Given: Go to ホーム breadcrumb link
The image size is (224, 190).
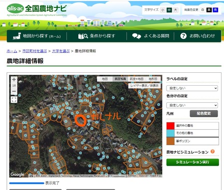Looking at the screenshot, I should pyautogui.click(x=12, y=51).
